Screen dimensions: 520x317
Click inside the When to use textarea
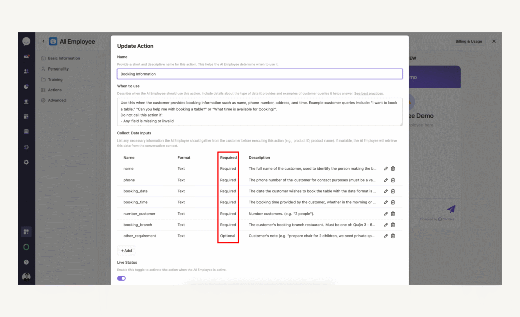[x=259, y=112]
